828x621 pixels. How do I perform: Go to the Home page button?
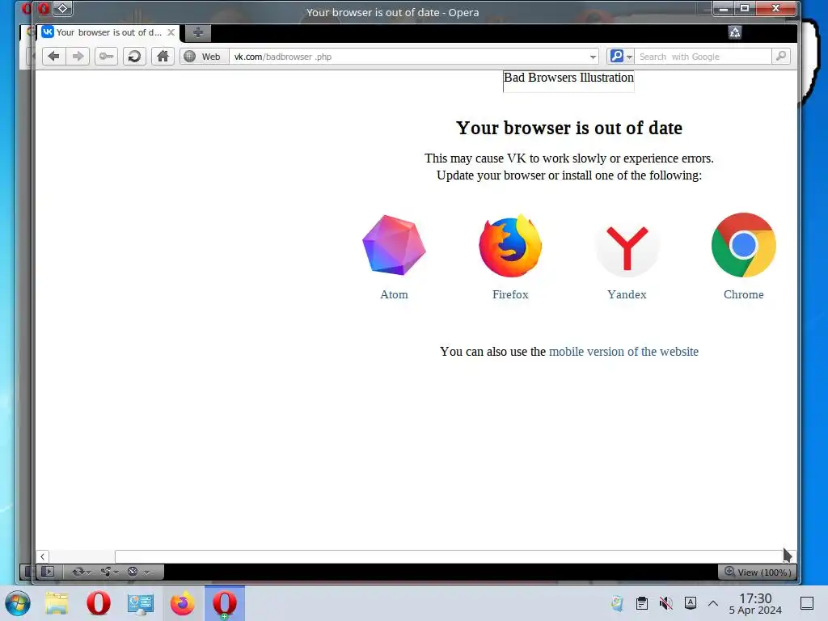[x=163, y=56]
